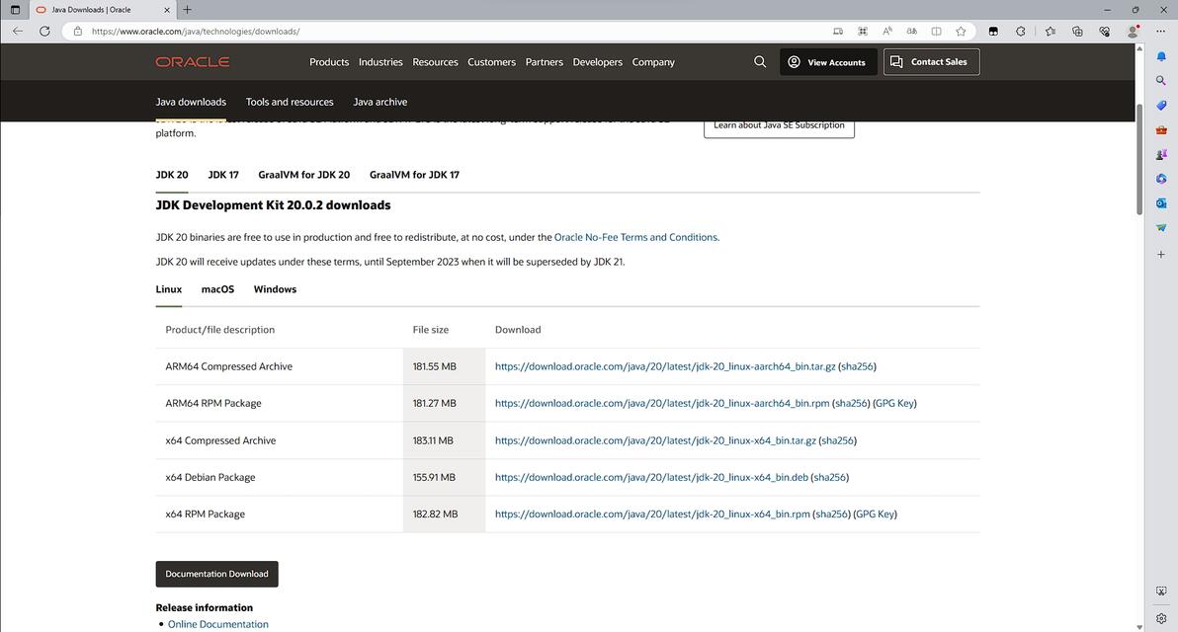Click the View Accounts button
The image size is (1178, 632).
coord(828,62)
